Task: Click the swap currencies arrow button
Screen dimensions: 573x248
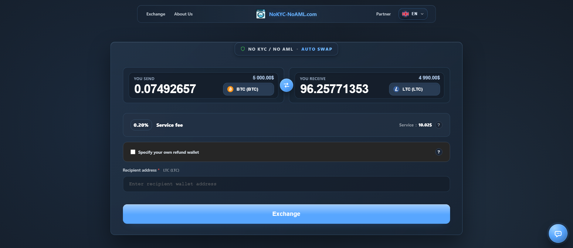Action: [x=286, y=85]
